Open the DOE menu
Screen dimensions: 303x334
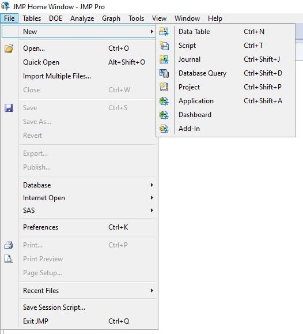point(55,18)
